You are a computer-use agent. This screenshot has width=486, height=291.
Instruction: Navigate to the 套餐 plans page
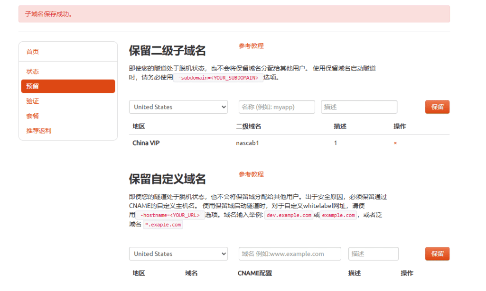point(33,116)
